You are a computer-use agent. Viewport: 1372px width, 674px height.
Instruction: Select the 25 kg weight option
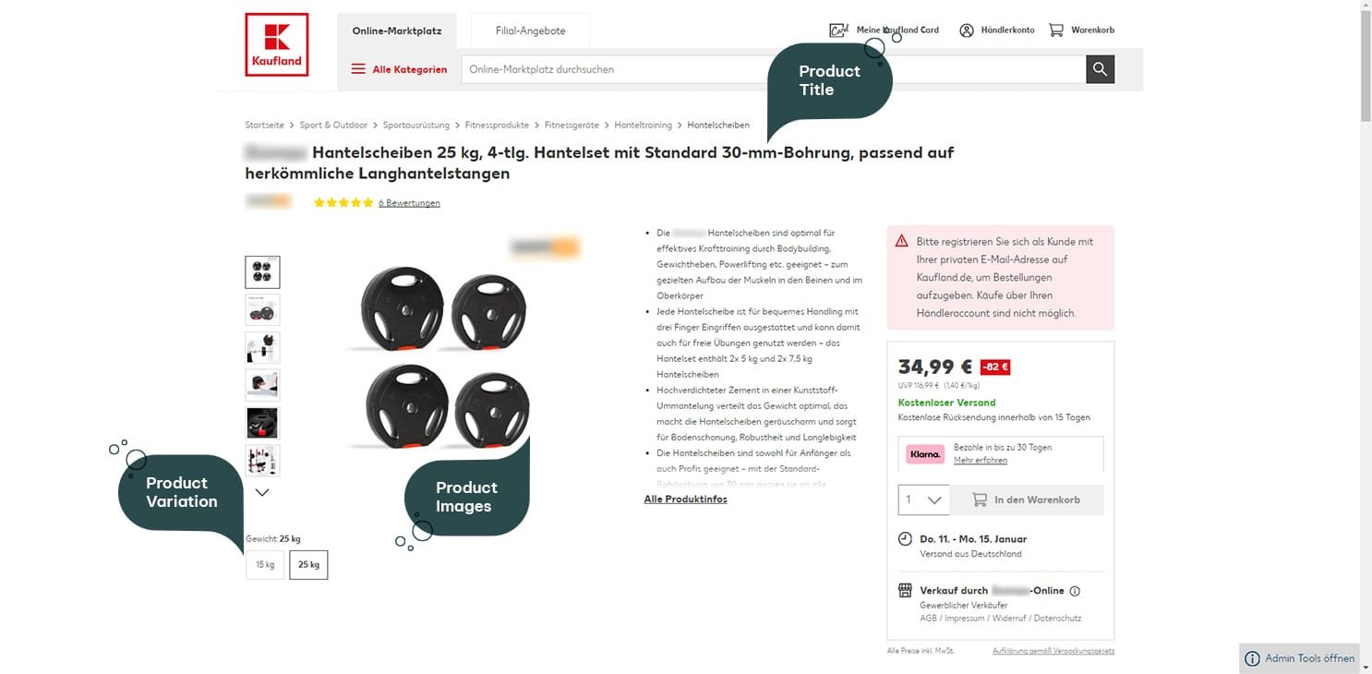tap(308, 564)
